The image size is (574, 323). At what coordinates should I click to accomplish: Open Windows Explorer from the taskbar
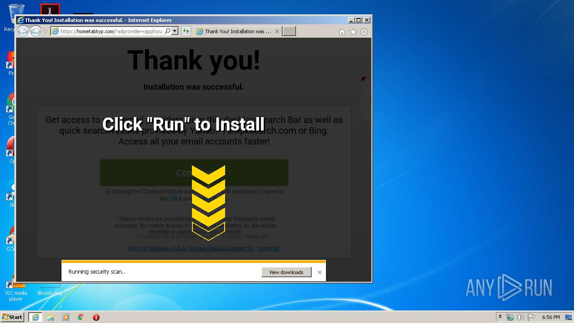coord(51,317)
